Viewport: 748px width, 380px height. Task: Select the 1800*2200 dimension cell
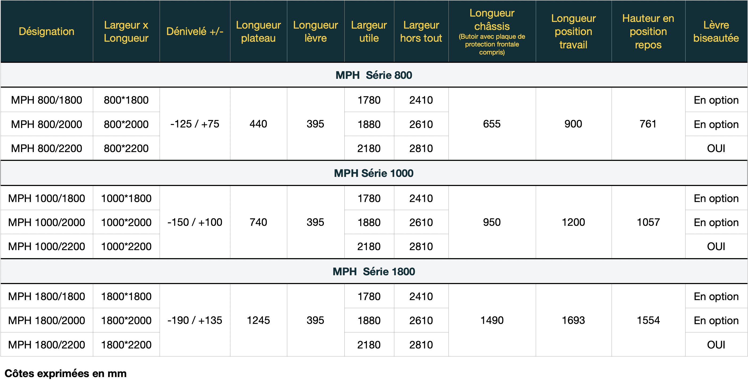click(126, 344)
